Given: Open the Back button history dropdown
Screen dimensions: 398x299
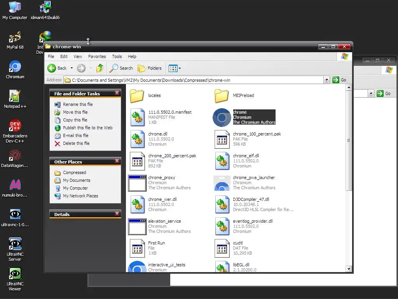Looking at the screenshot, I should [72, 68].
